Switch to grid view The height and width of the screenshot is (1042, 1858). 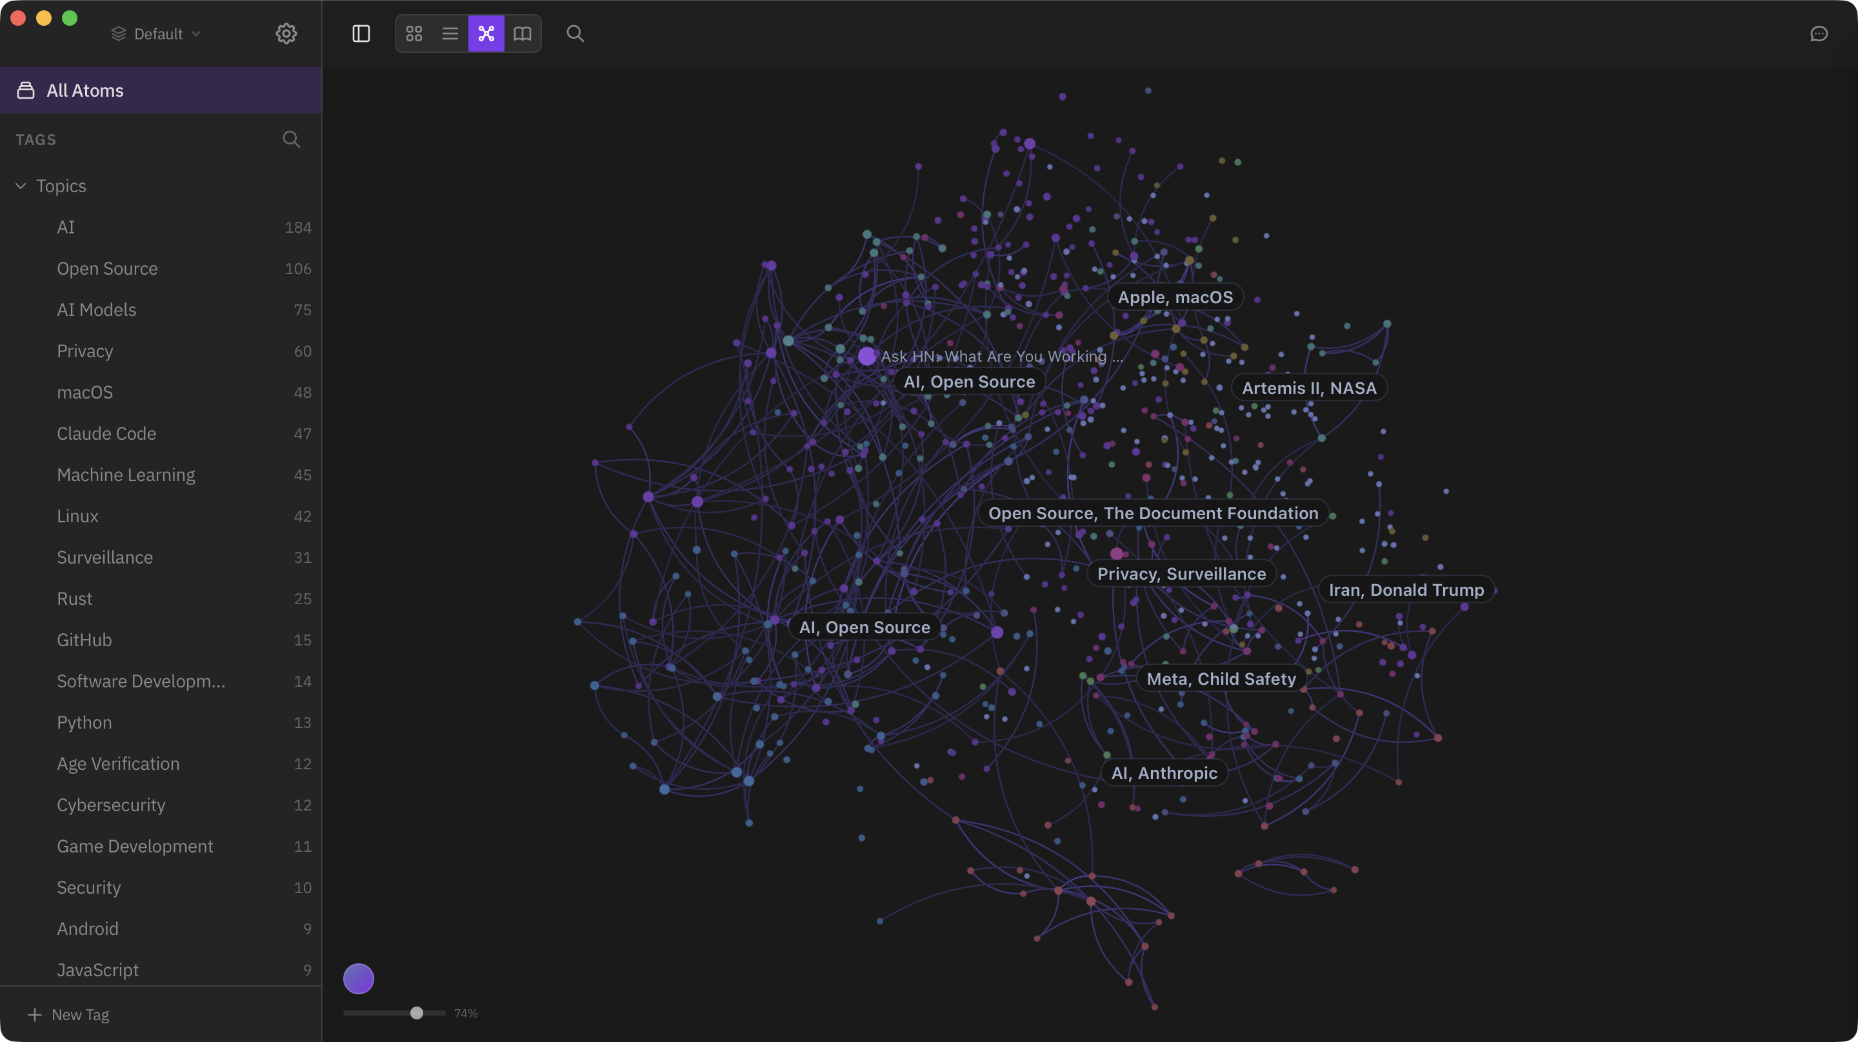point(414,34)
